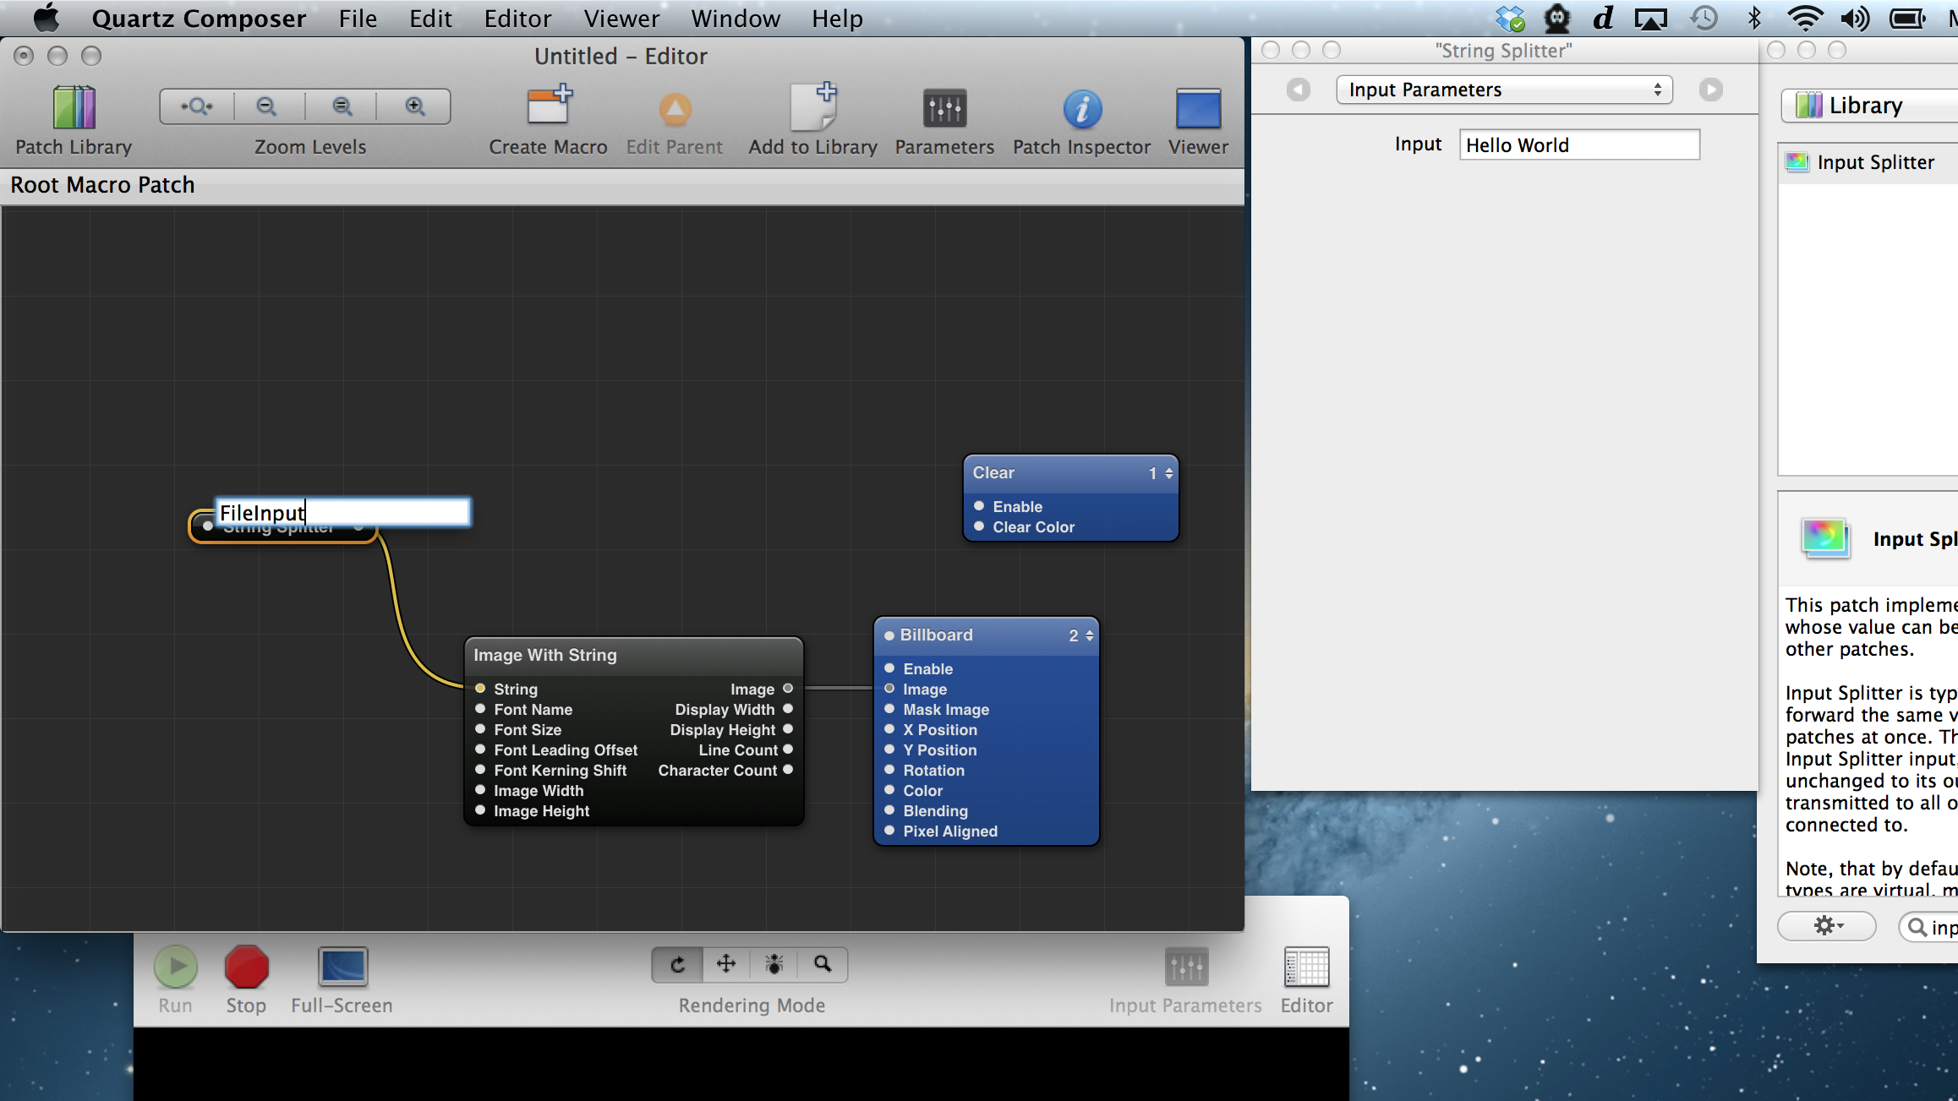Open the Input Parameters dropdown
Screen dimensions: 1958x1101
pos(1504,90)
